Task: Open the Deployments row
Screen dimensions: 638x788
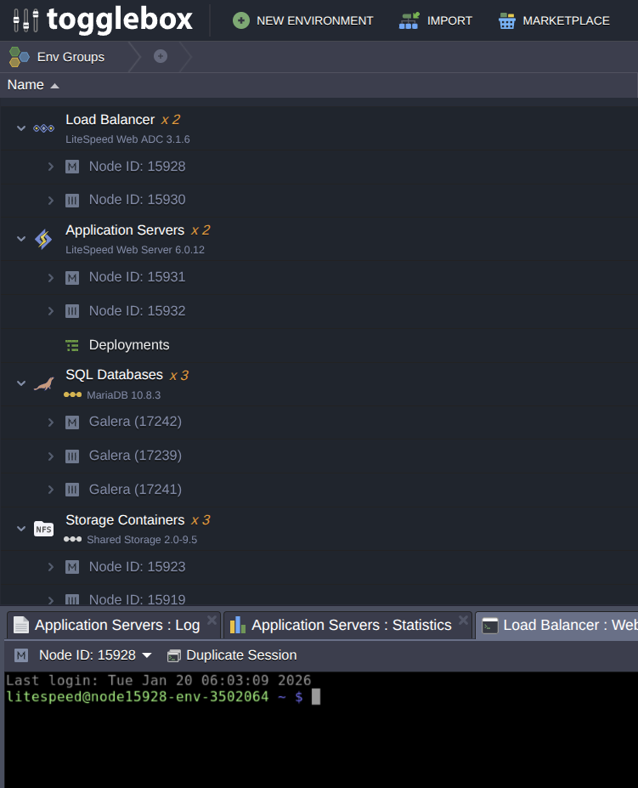Action: [x=129, y=345]
